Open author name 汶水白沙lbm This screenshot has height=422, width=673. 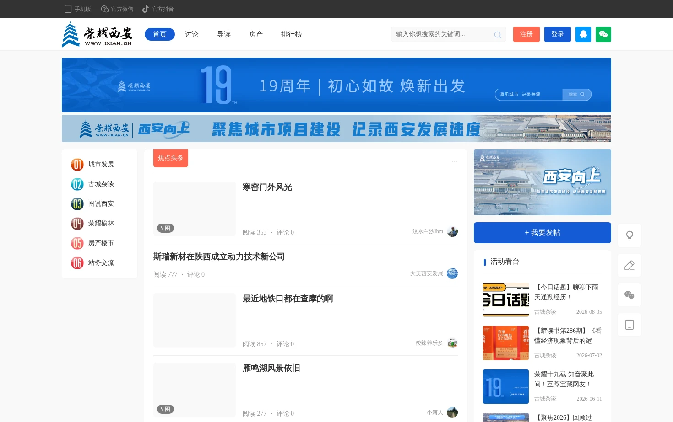[x=428, y=231]
